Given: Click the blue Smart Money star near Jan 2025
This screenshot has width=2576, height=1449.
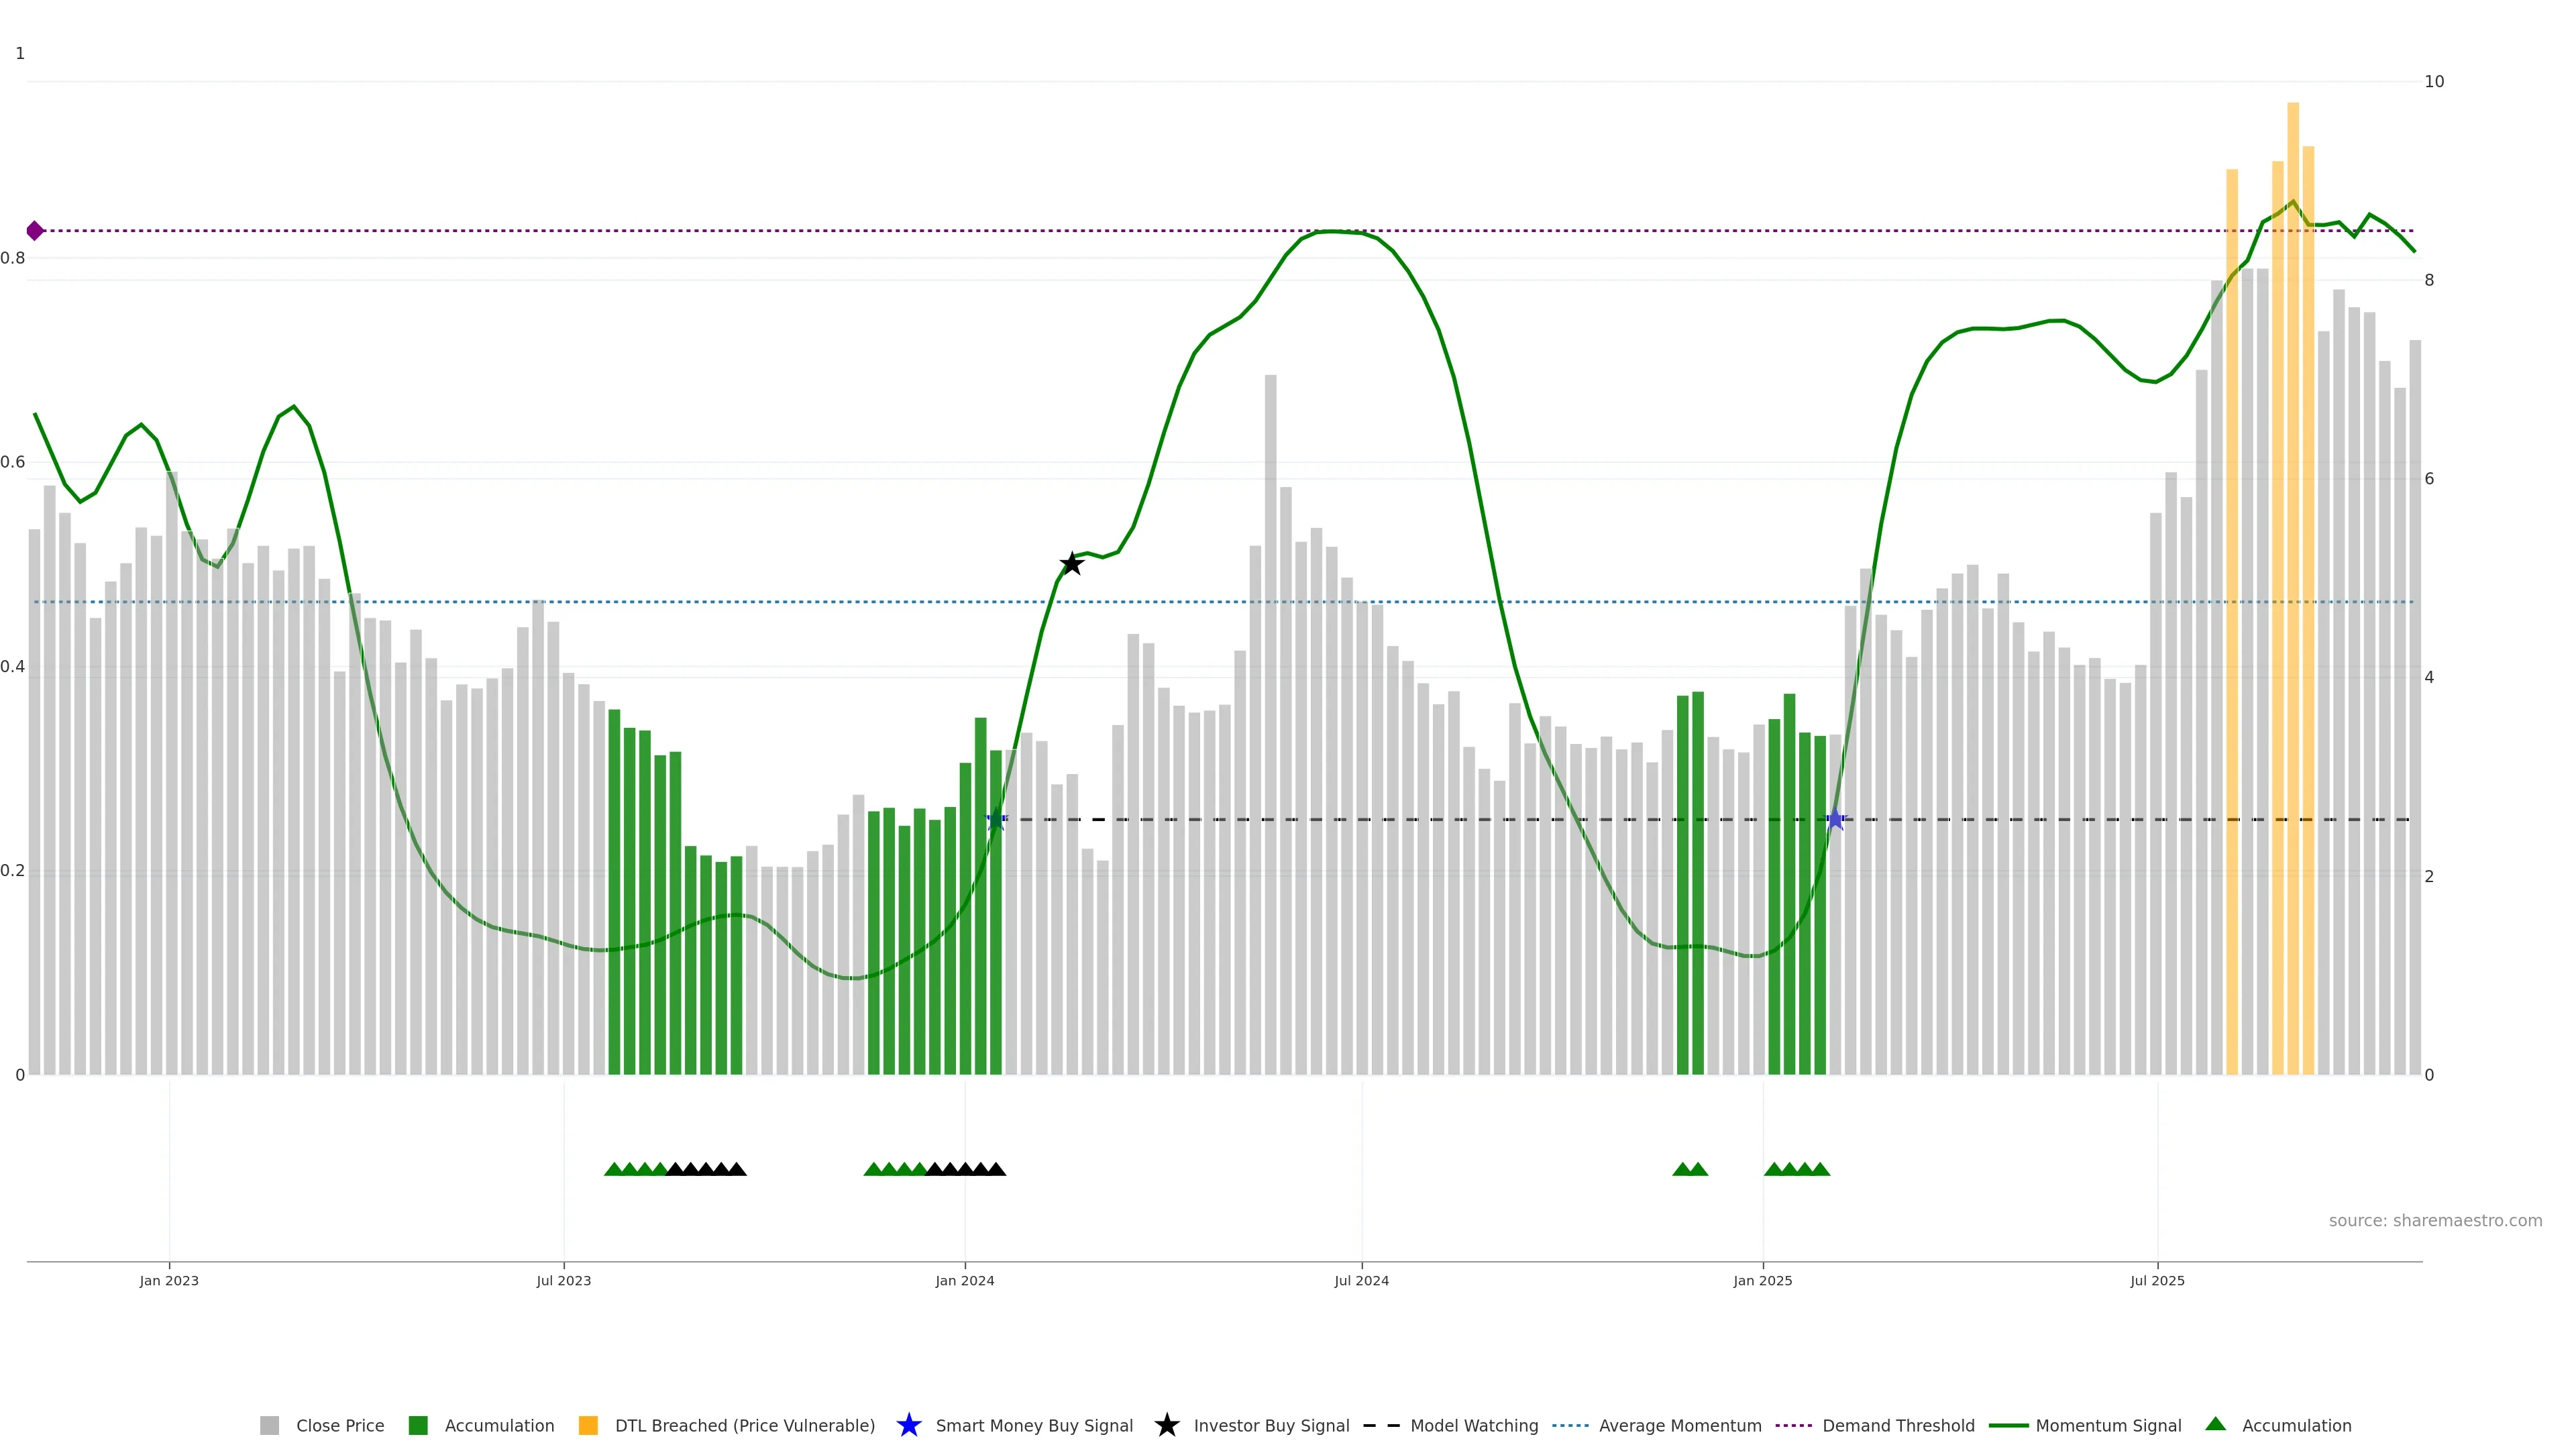Looking at the screenshot, I should [1835, 820].
